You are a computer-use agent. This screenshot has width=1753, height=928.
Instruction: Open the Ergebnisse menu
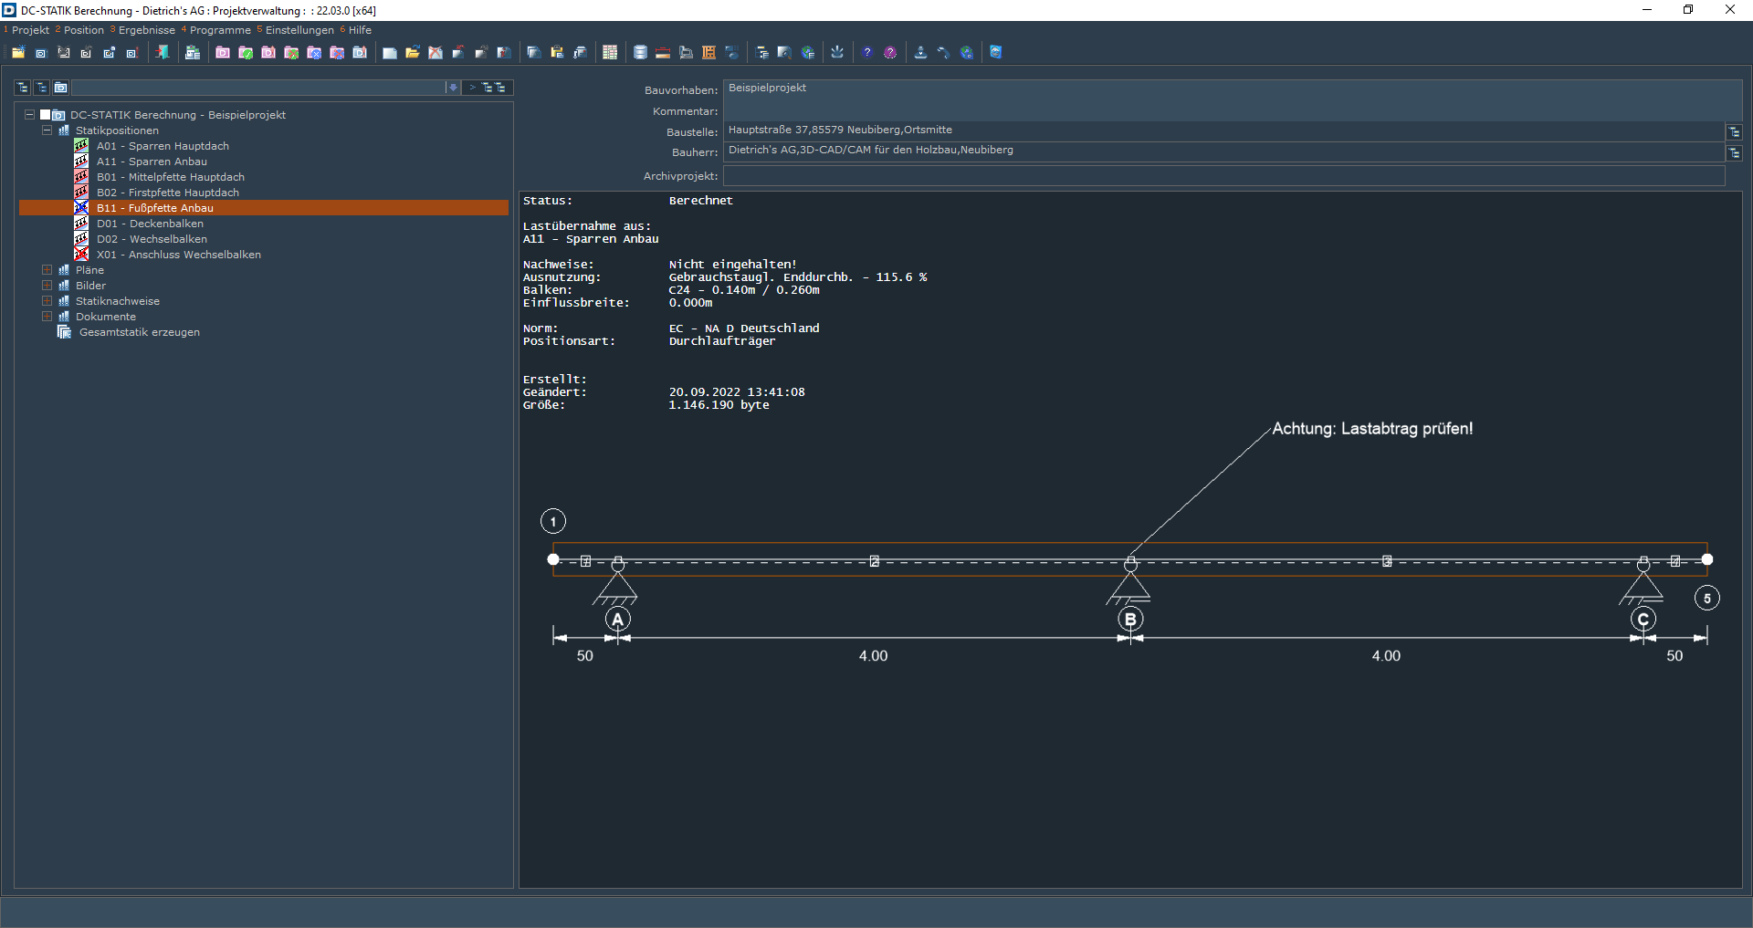pos(146,30)
